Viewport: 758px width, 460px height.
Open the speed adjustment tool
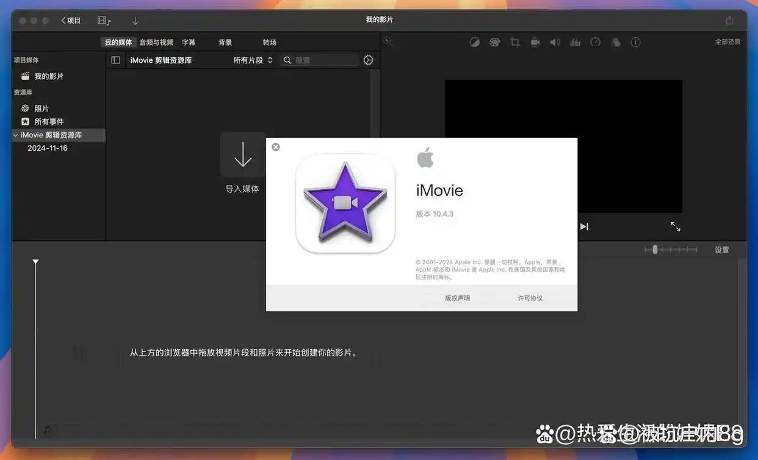pyautogui.click(x=596, y=42)
